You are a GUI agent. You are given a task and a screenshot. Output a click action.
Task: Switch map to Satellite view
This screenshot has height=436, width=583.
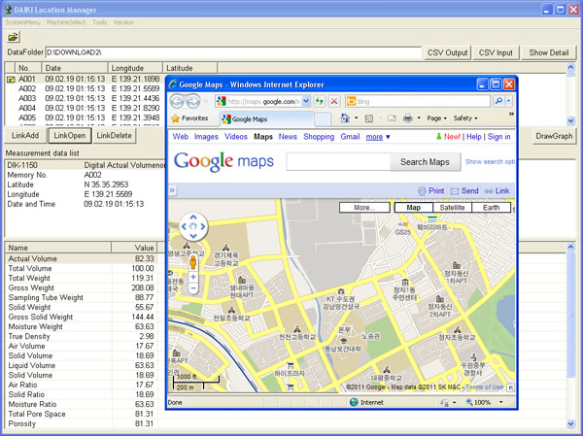452,208
